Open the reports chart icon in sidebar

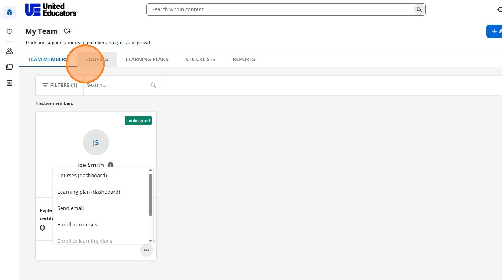pyautogui.click(x=9, y=83)
